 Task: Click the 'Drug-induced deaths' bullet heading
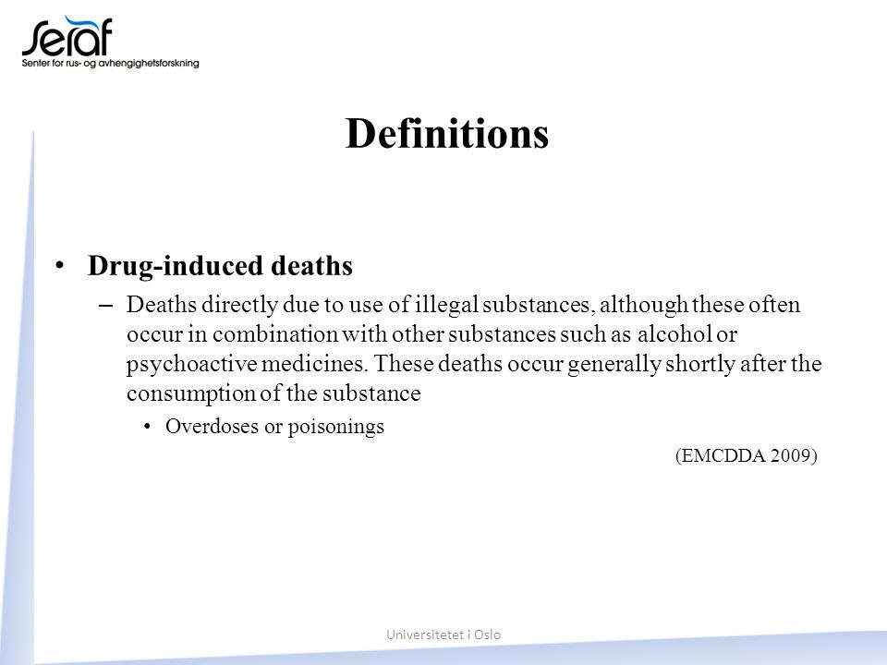click(220, 266)
